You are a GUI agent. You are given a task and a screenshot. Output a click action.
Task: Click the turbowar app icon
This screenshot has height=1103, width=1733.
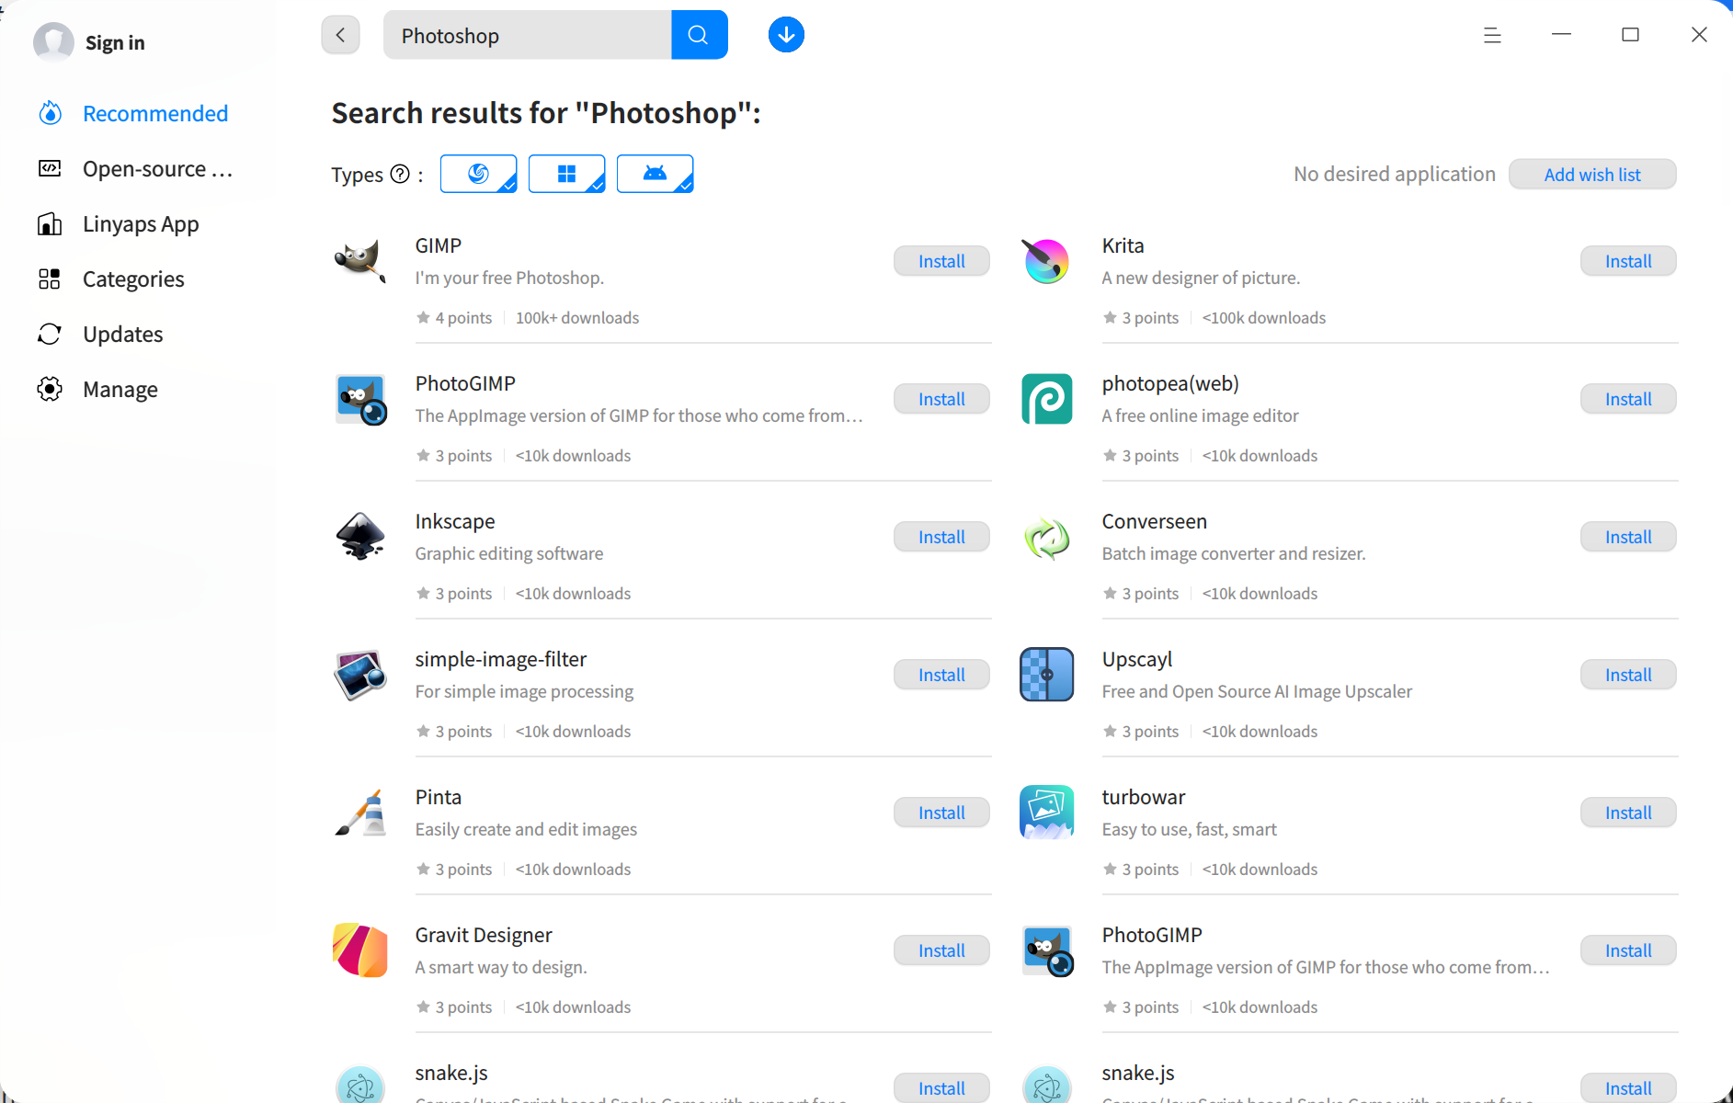pos(1046,813)
